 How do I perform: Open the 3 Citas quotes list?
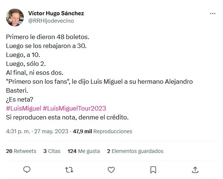click(52, 151)
